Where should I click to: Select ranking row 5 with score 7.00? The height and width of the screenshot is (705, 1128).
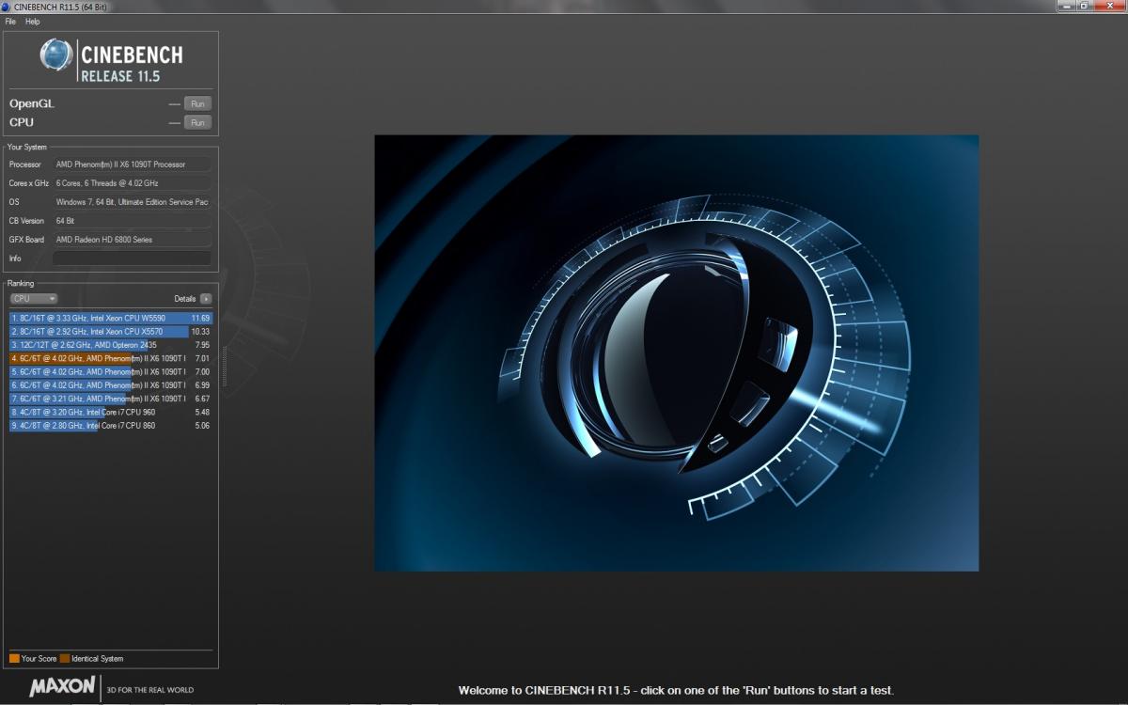click(111, 372)
